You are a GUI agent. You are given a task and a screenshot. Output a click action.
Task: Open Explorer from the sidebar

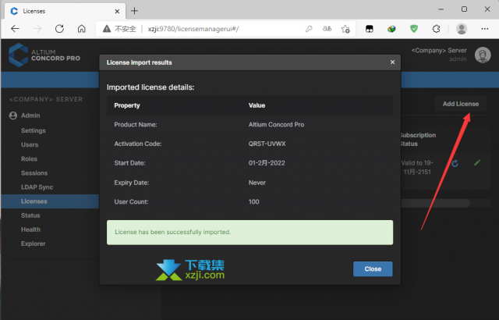(33, 244)
